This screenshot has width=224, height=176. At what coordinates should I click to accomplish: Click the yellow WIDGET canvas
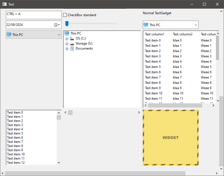[171, 138]
